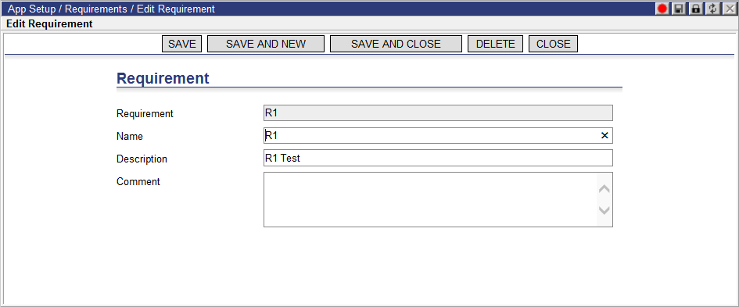Click the SAVE button
The image size is (739, 307).
coord(182,44)
